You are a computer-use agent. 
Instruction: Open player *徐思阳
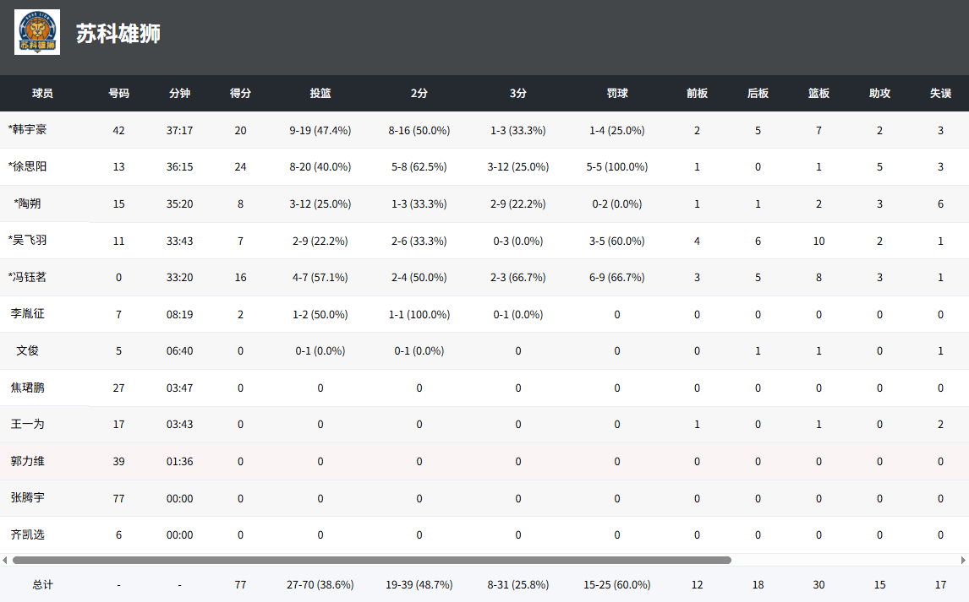pos(27,166)
